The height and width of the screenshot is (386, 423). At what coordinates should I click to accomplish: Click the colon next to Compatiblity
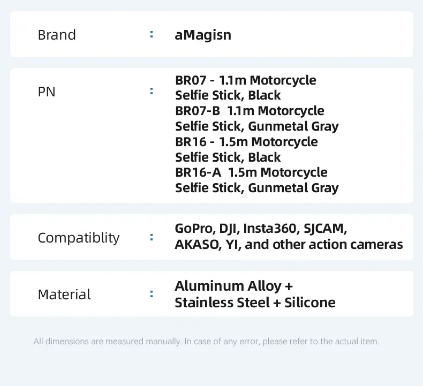(152, 237)
